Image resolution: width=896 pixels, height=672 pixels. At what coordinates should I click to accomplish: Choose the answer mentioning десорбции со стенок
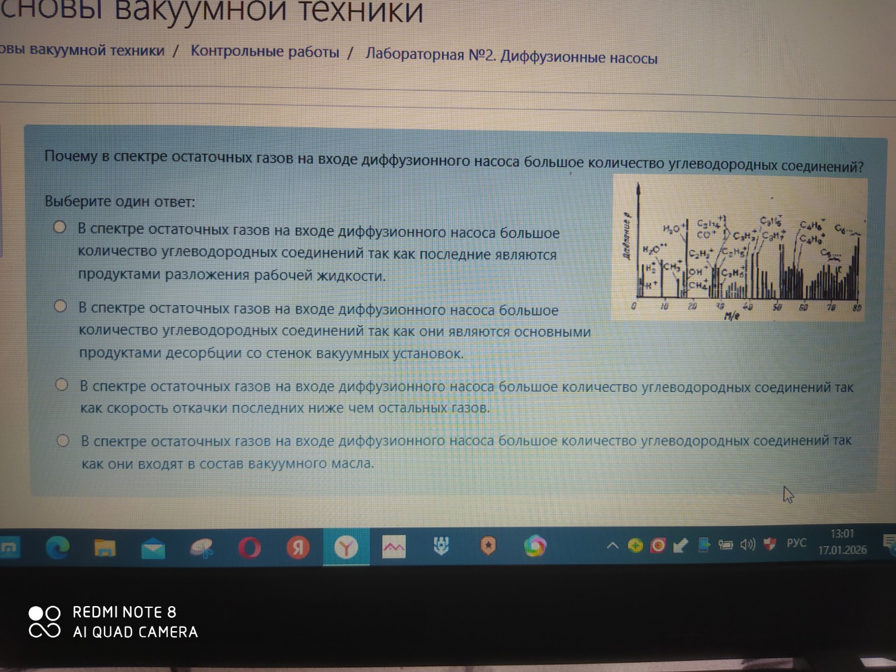click(60, 304)
